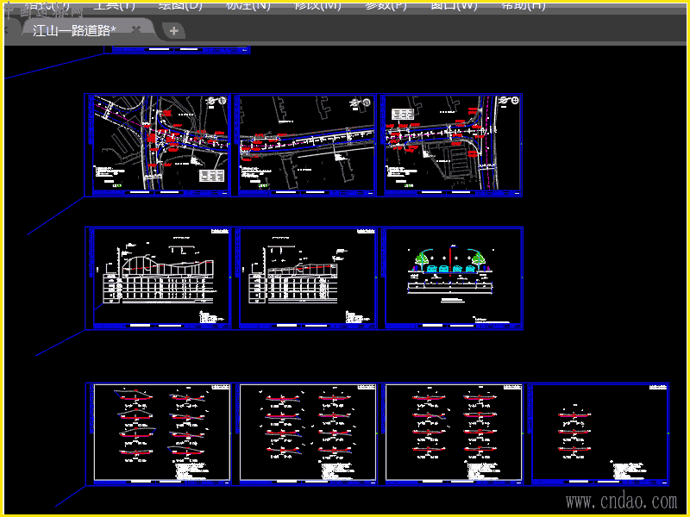This screenshot has height=517, width=690.
Task: Select the last cross-section sheet with three sections
Action: tap(597, 434)
